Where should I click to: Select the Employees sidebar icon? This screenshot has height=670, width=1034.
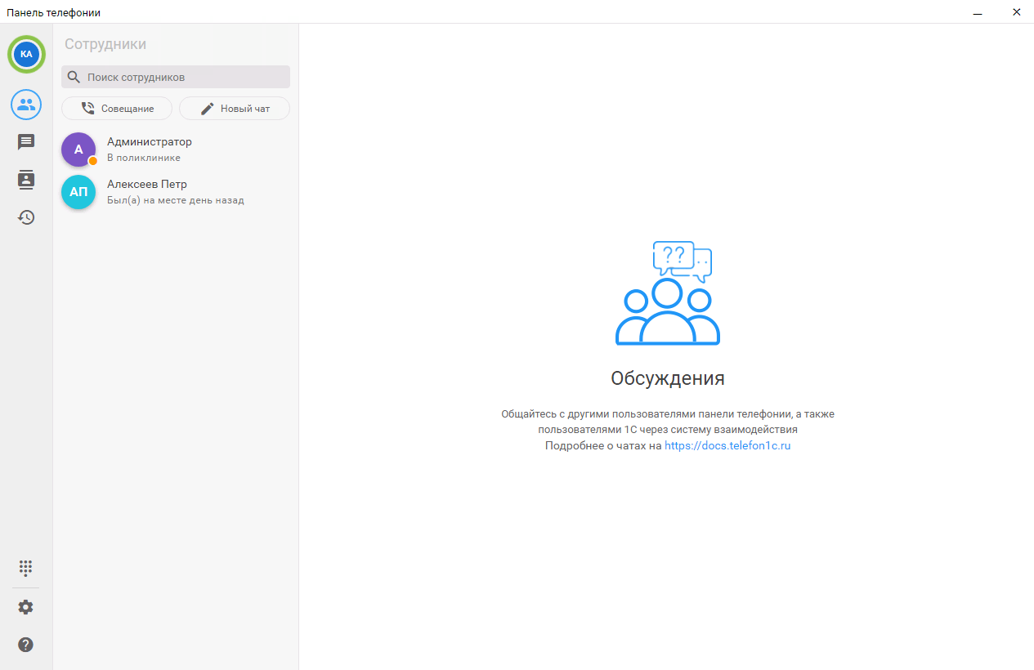26,105
